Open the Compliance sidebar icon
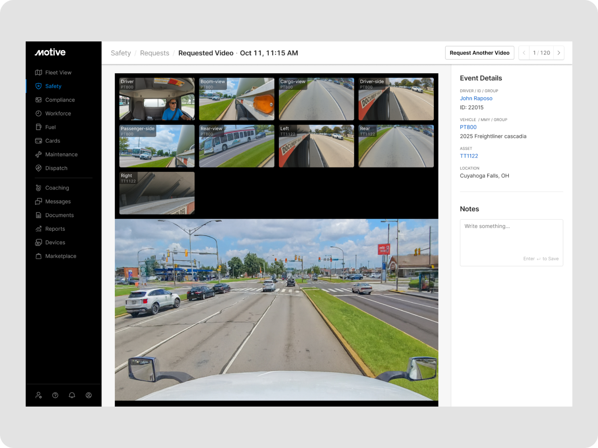Viewport: 598px width, 448px height. pyautogui.click(x=38, y=100)
